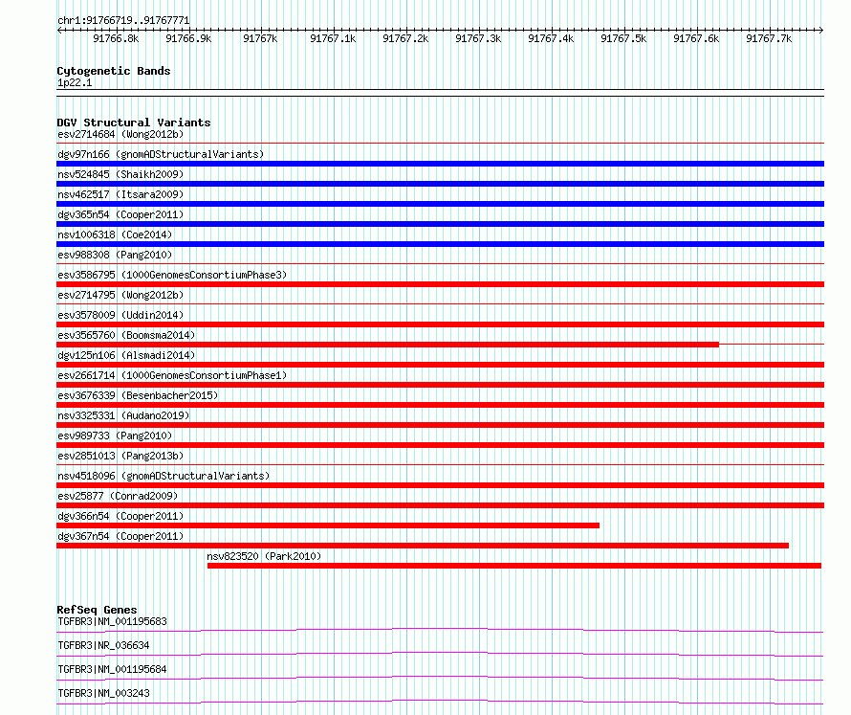The height and width of the screenshot is (715, 851).
Task: Click the esv25877 (Conrad2009) label
Action: pyautogui.click(x=118, y=496)
